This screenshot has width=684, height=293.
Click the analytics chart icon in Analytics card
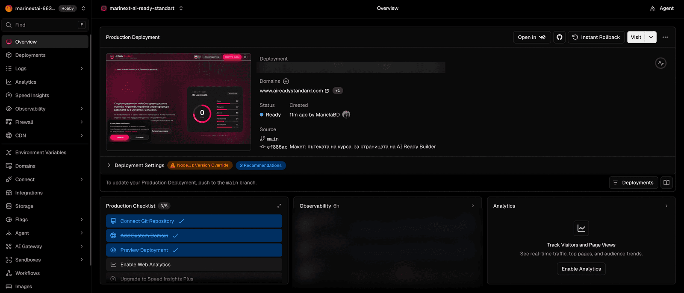581,229
